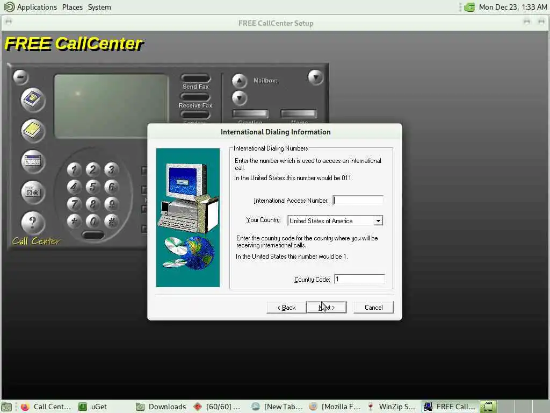The width and height of the screenshot is (550, 413).
Task: Proceed with the Next button
Action: click(x=327, y=307)
